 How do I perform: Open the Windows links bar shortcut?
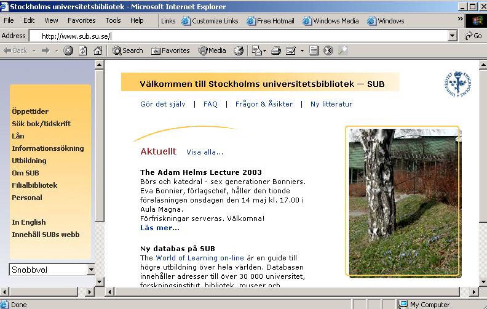point(386,21)
